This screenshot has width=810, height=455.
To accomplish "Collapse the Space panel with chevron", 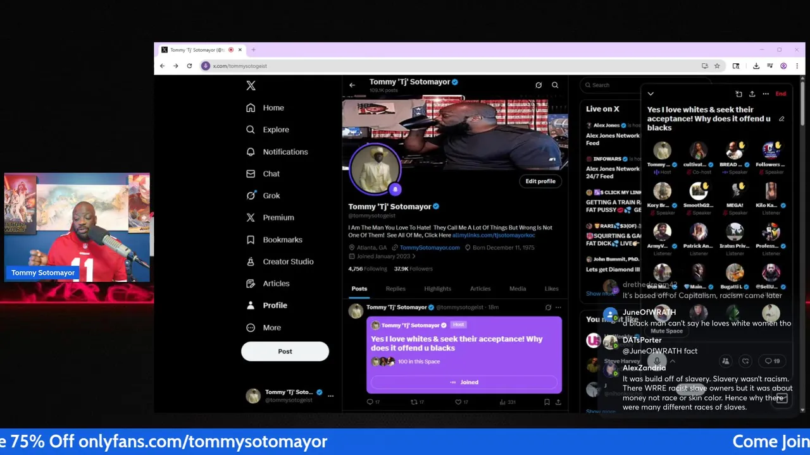I will [651, 94].
